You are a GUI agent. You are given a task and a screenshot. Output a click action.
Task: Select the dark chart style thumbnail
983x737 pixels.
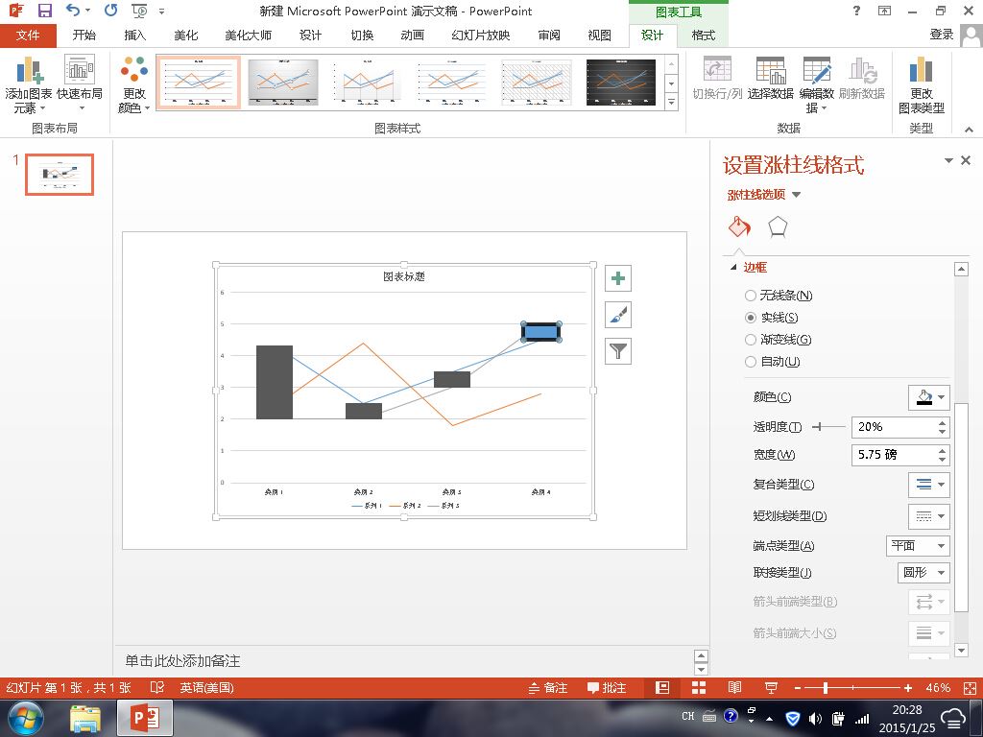(621, 83)
